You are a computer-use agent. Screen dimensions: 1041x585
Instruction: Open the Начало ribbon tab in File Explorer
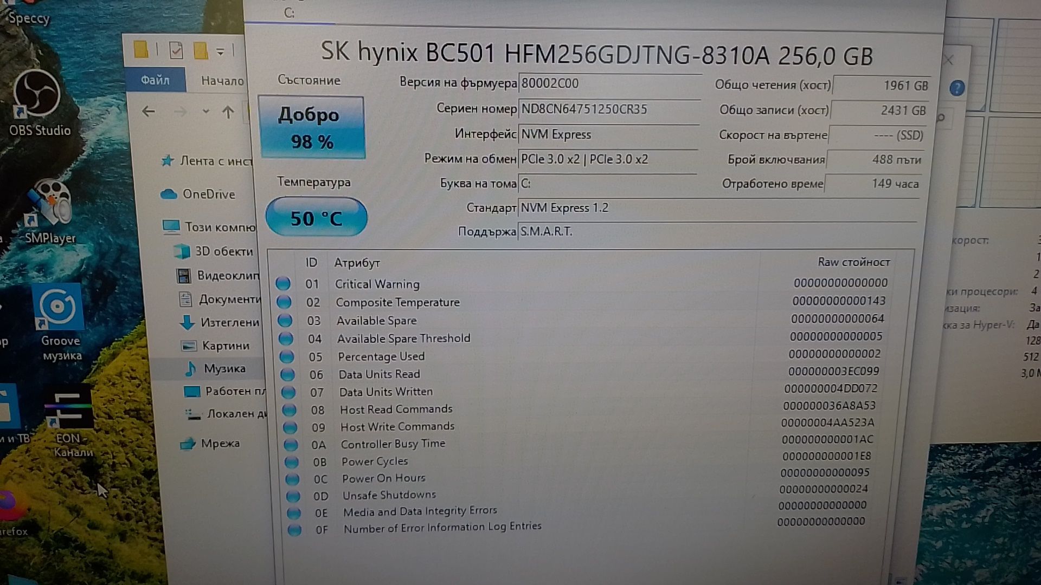(222, 81)
